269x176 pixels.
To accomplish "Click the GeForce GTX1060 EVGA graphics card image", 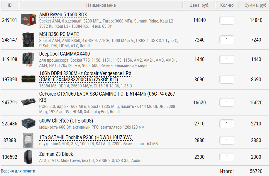I will (28, 102).
